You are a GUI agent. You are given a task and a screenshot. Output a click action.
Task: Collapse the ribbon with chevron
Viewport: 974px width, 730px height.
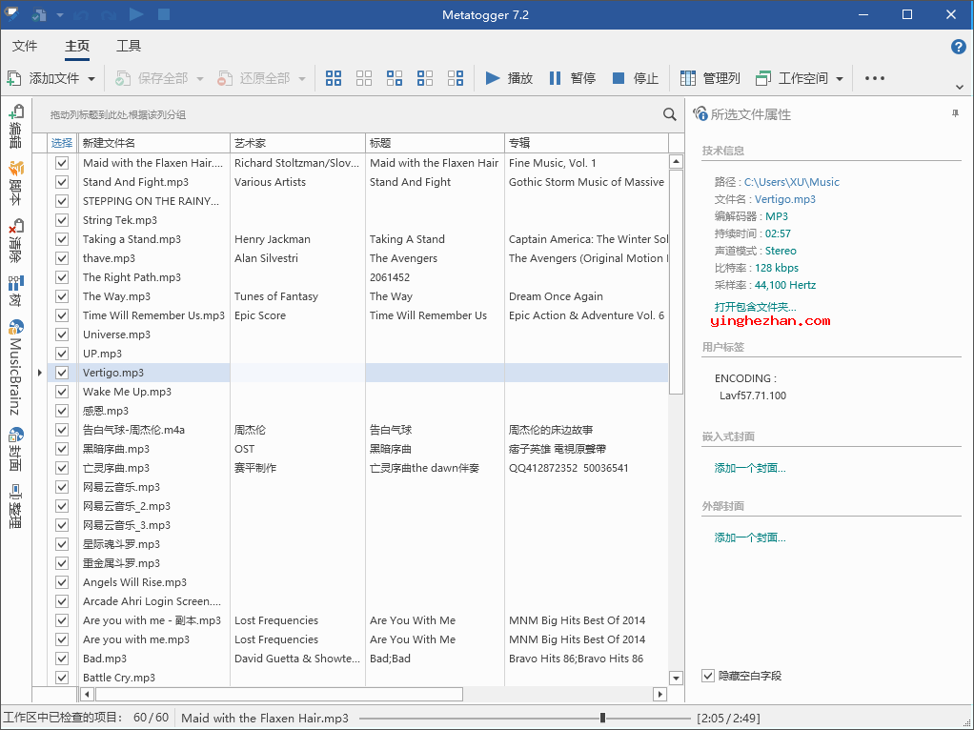960,87
